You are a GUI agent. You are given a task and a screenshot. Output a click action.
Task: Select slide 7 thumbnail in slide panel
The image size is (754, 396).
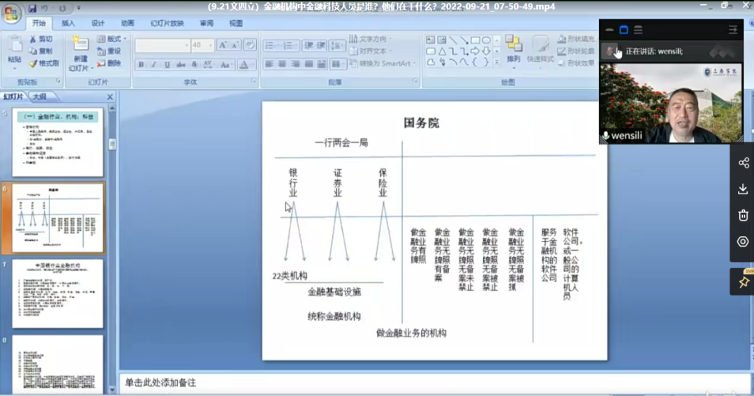57,293
